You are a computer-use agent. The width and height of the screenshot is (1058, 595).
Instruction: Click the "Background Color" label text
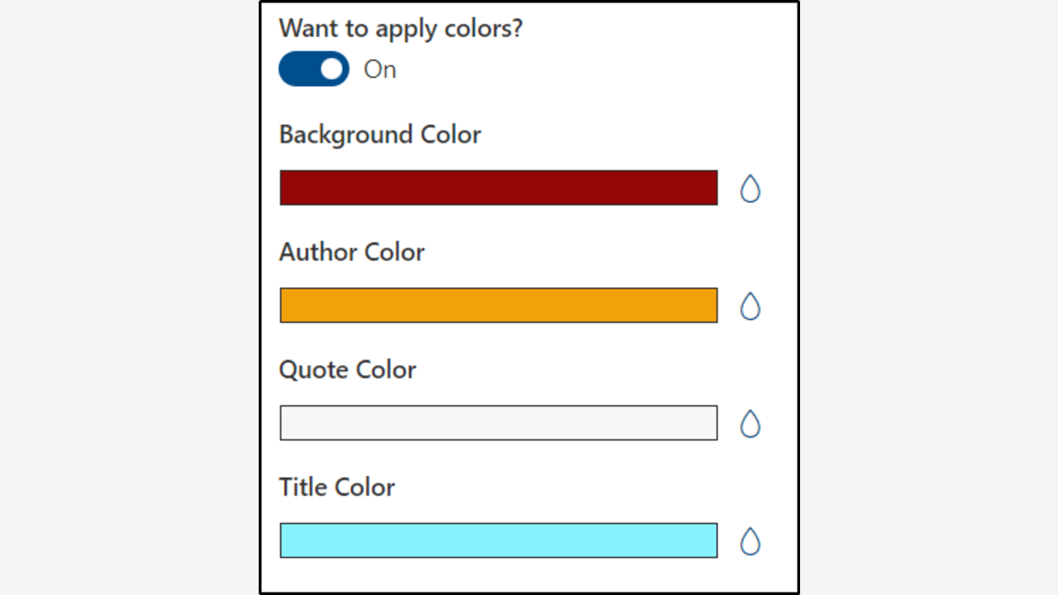380,135
